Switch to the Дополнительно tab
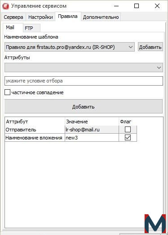This screenshot has height=235, width=168. tap(101, 17)
